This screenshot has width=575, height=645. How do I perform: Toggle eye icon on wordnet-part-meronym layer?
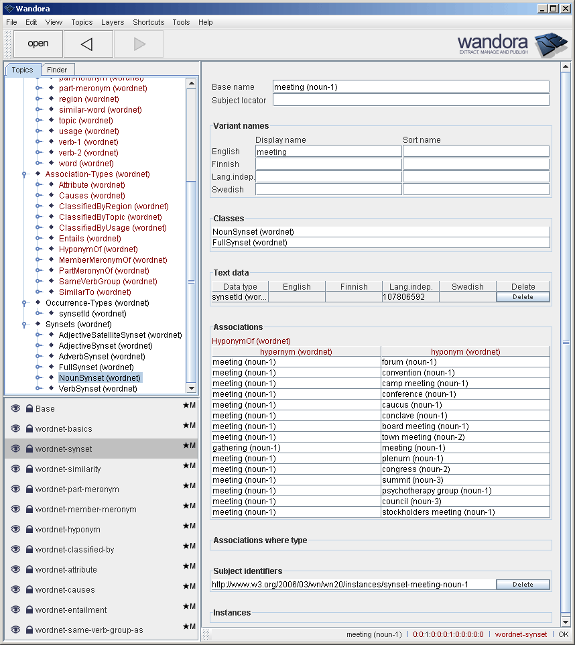tap(15, 489)
